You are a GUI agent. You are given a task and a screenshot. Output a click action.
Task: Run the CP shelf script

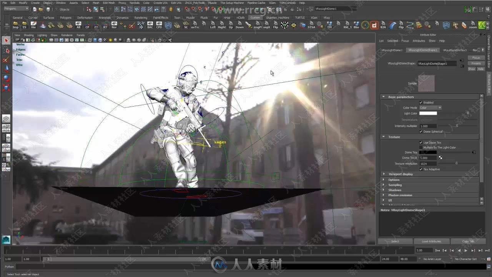click(87, 25)
